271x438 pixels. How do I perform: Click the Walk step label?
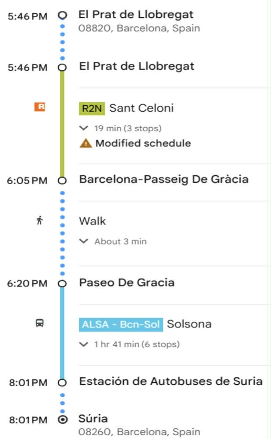click(x=92, y=221)
